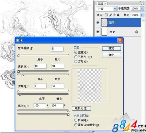Select the 方形 (Square) wave type
The height and width of the screenshot is (133, 146).
coord(76,61)
